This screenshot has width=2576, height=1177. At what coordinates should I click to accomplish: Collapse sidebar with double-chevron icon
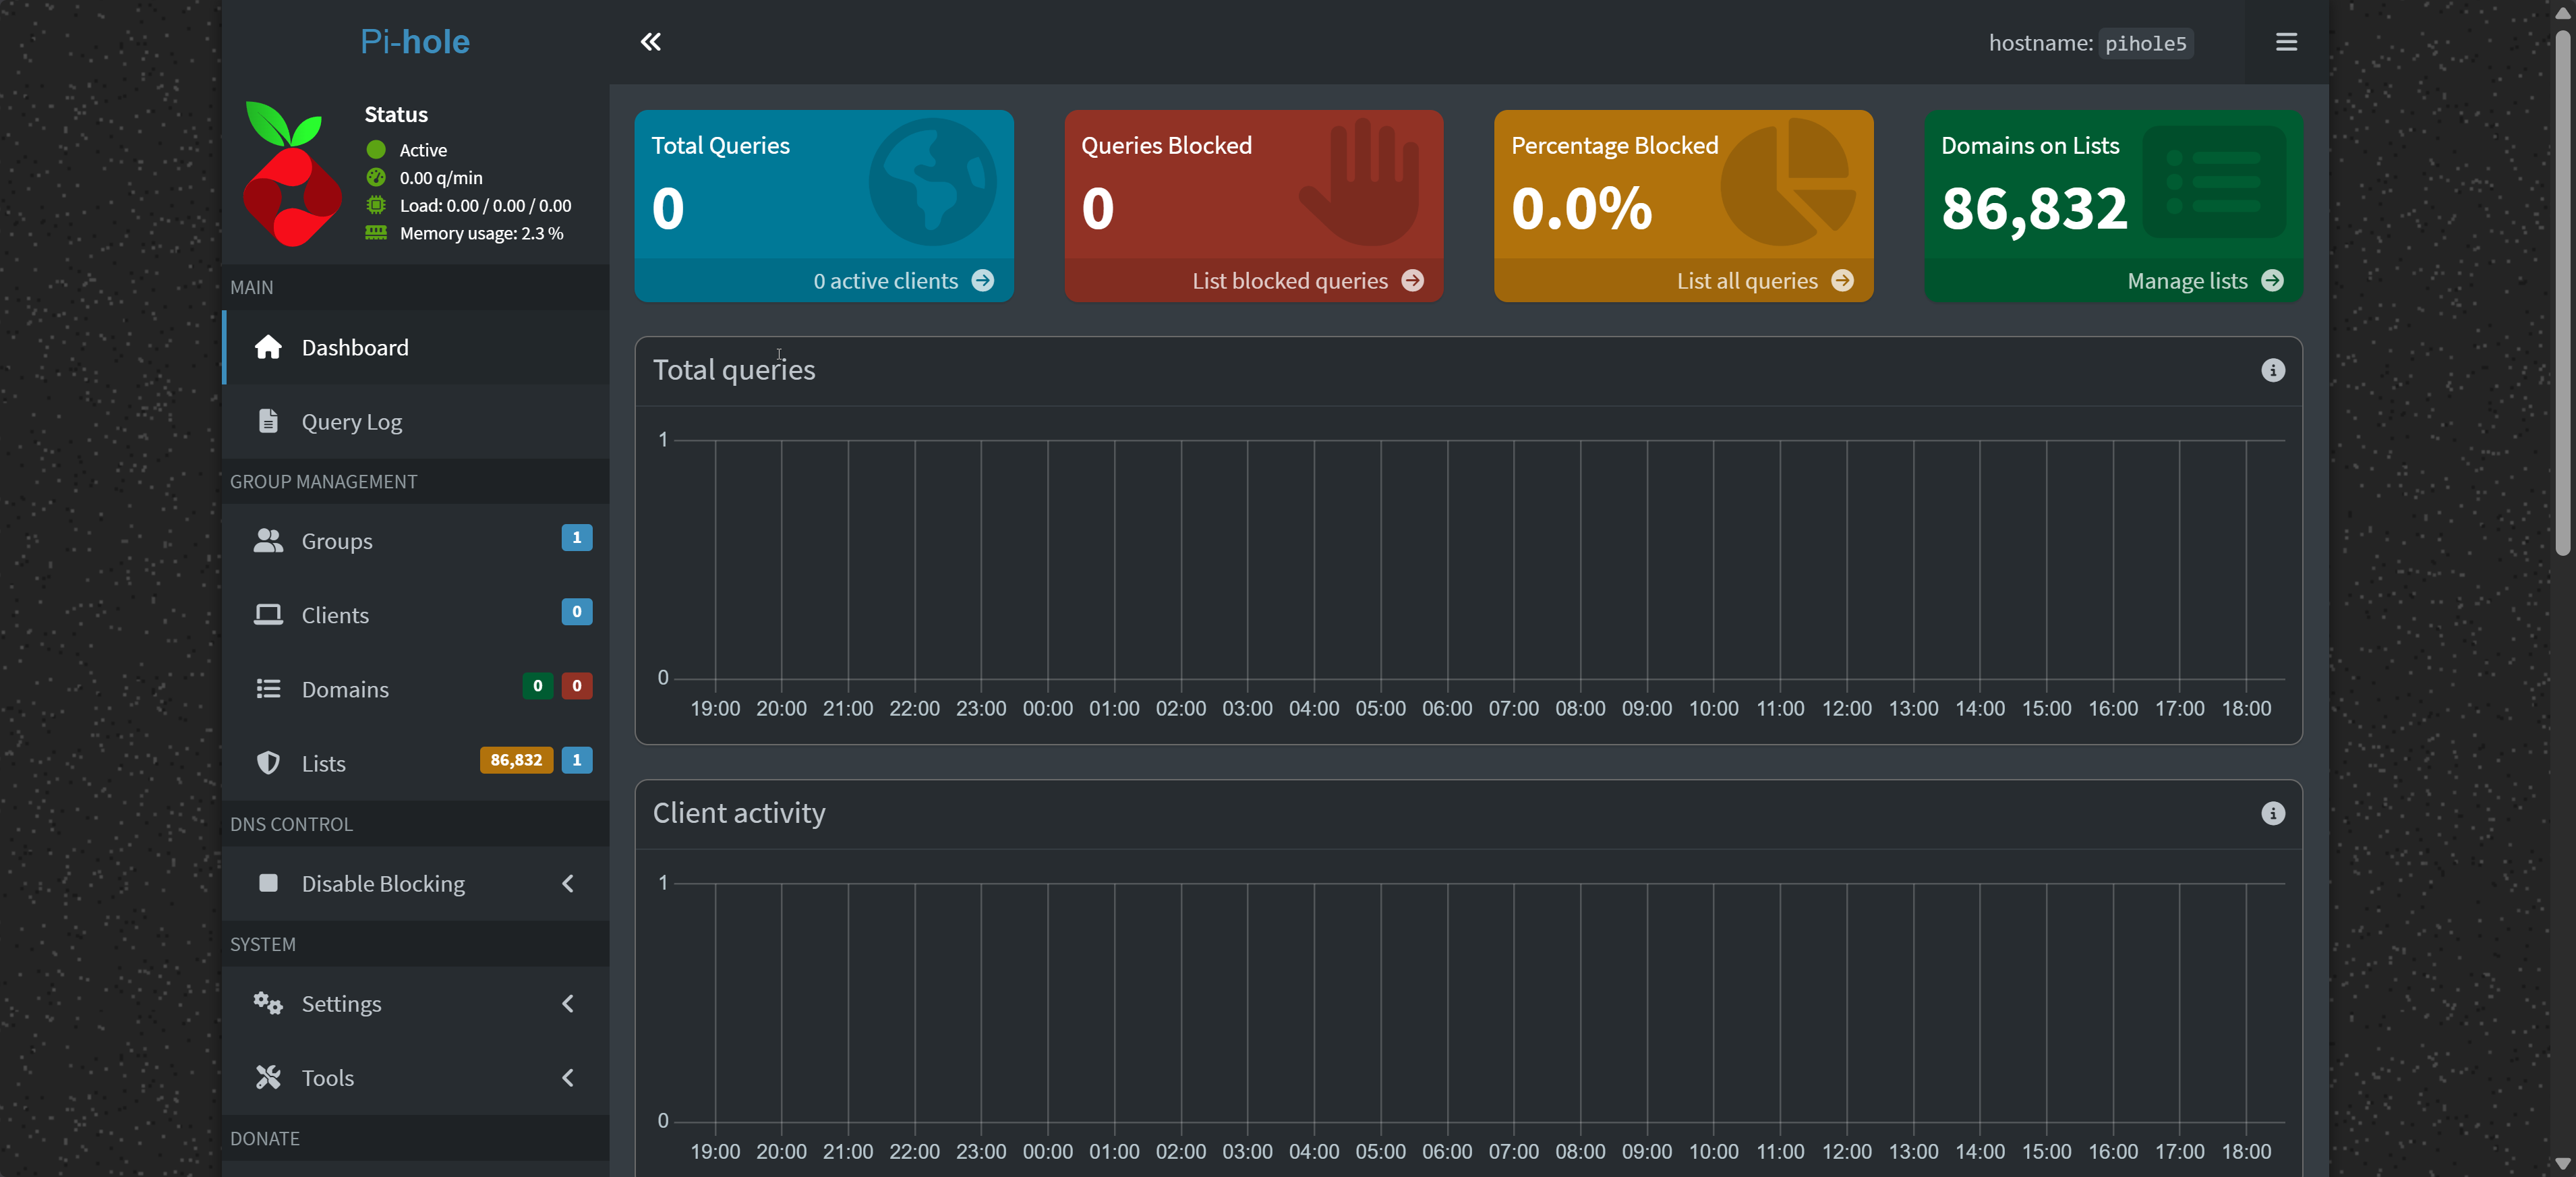650,42
